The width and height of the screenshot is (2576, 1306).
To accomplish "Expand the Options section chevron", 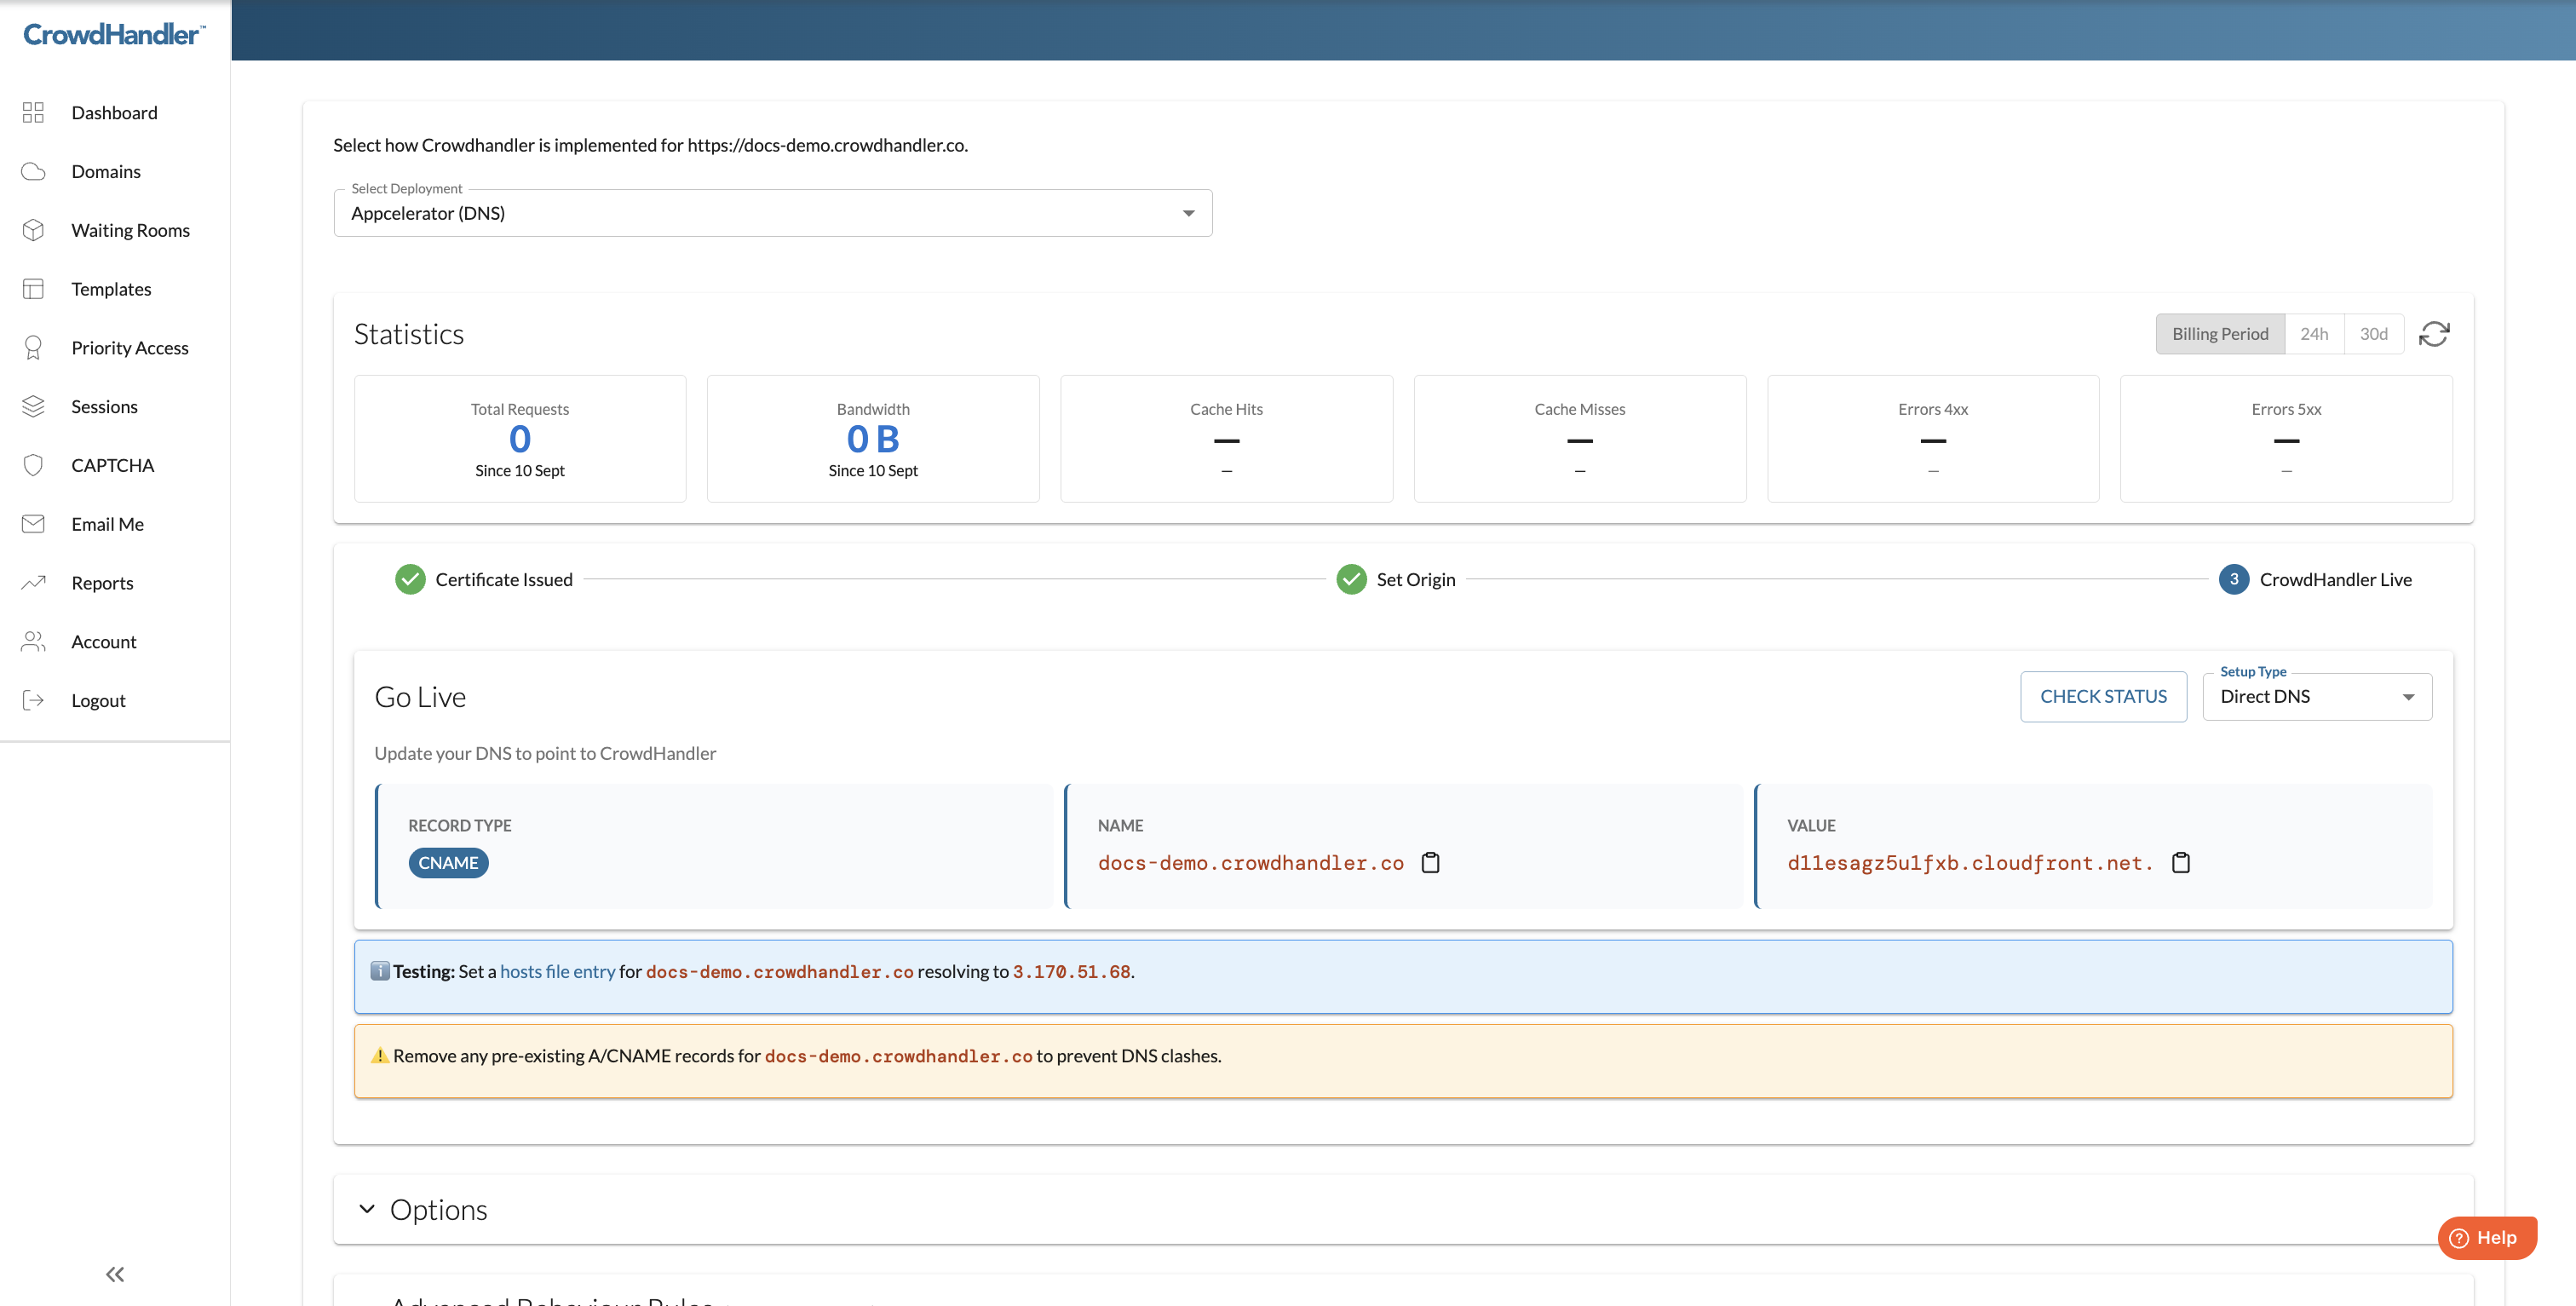I will coord(367,1209).
